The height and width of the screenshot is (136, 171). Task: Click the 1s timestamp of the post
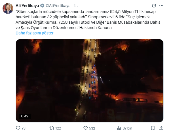76,6
